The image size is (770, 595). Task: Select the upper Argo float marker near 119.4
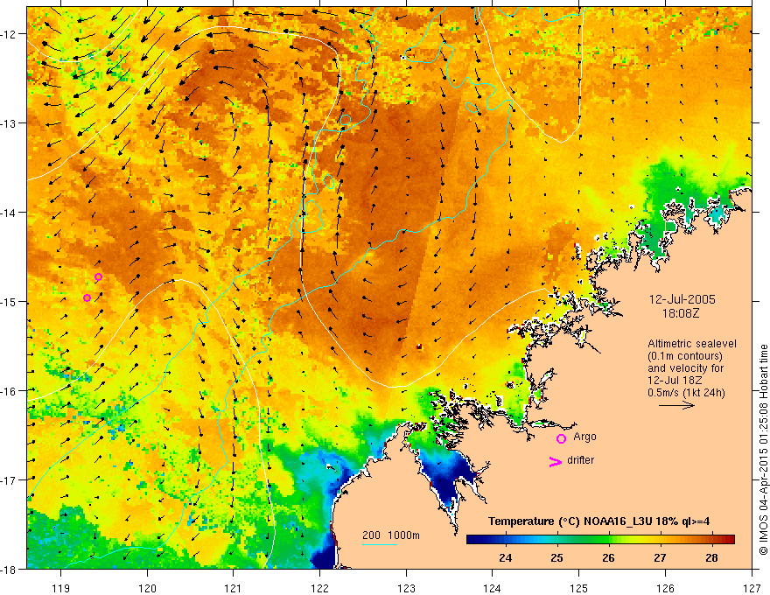98,276
